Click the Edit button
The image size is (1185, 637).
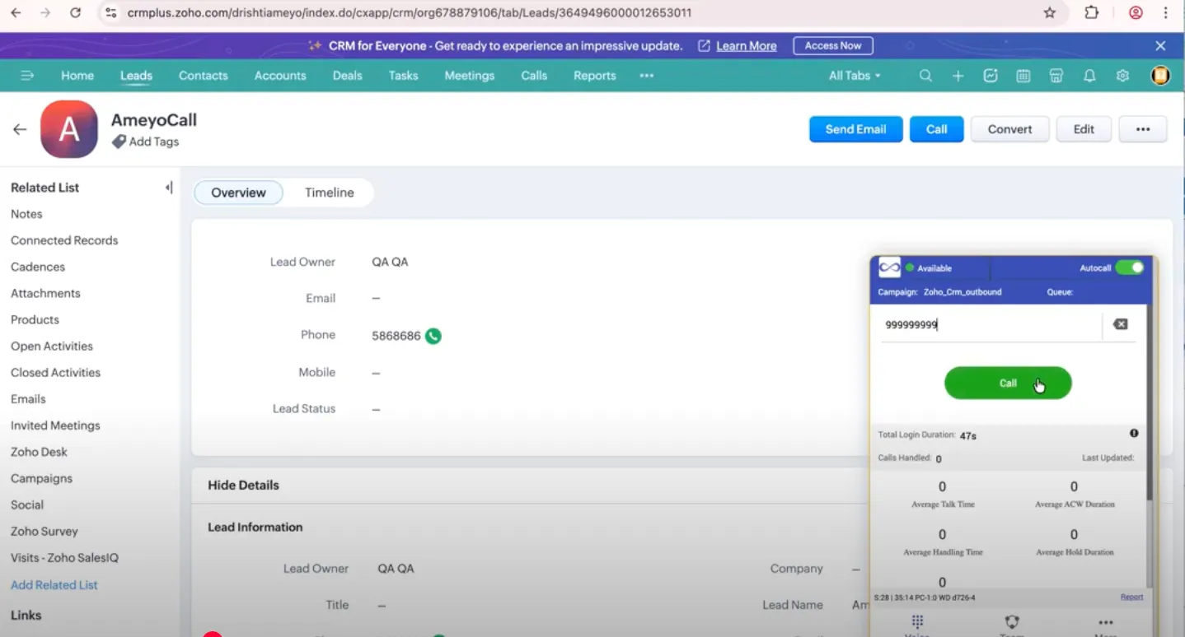(x=1084, y=129)
